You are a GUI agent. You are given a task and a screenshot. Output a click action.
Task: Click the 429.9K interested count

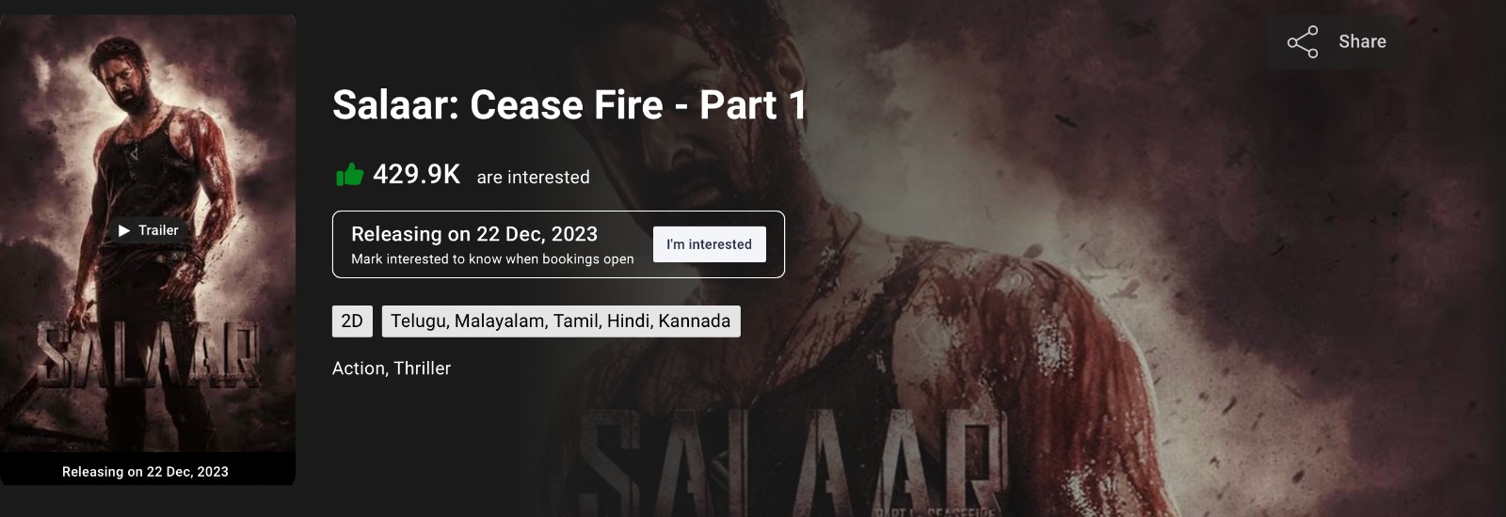pos(416,175)
